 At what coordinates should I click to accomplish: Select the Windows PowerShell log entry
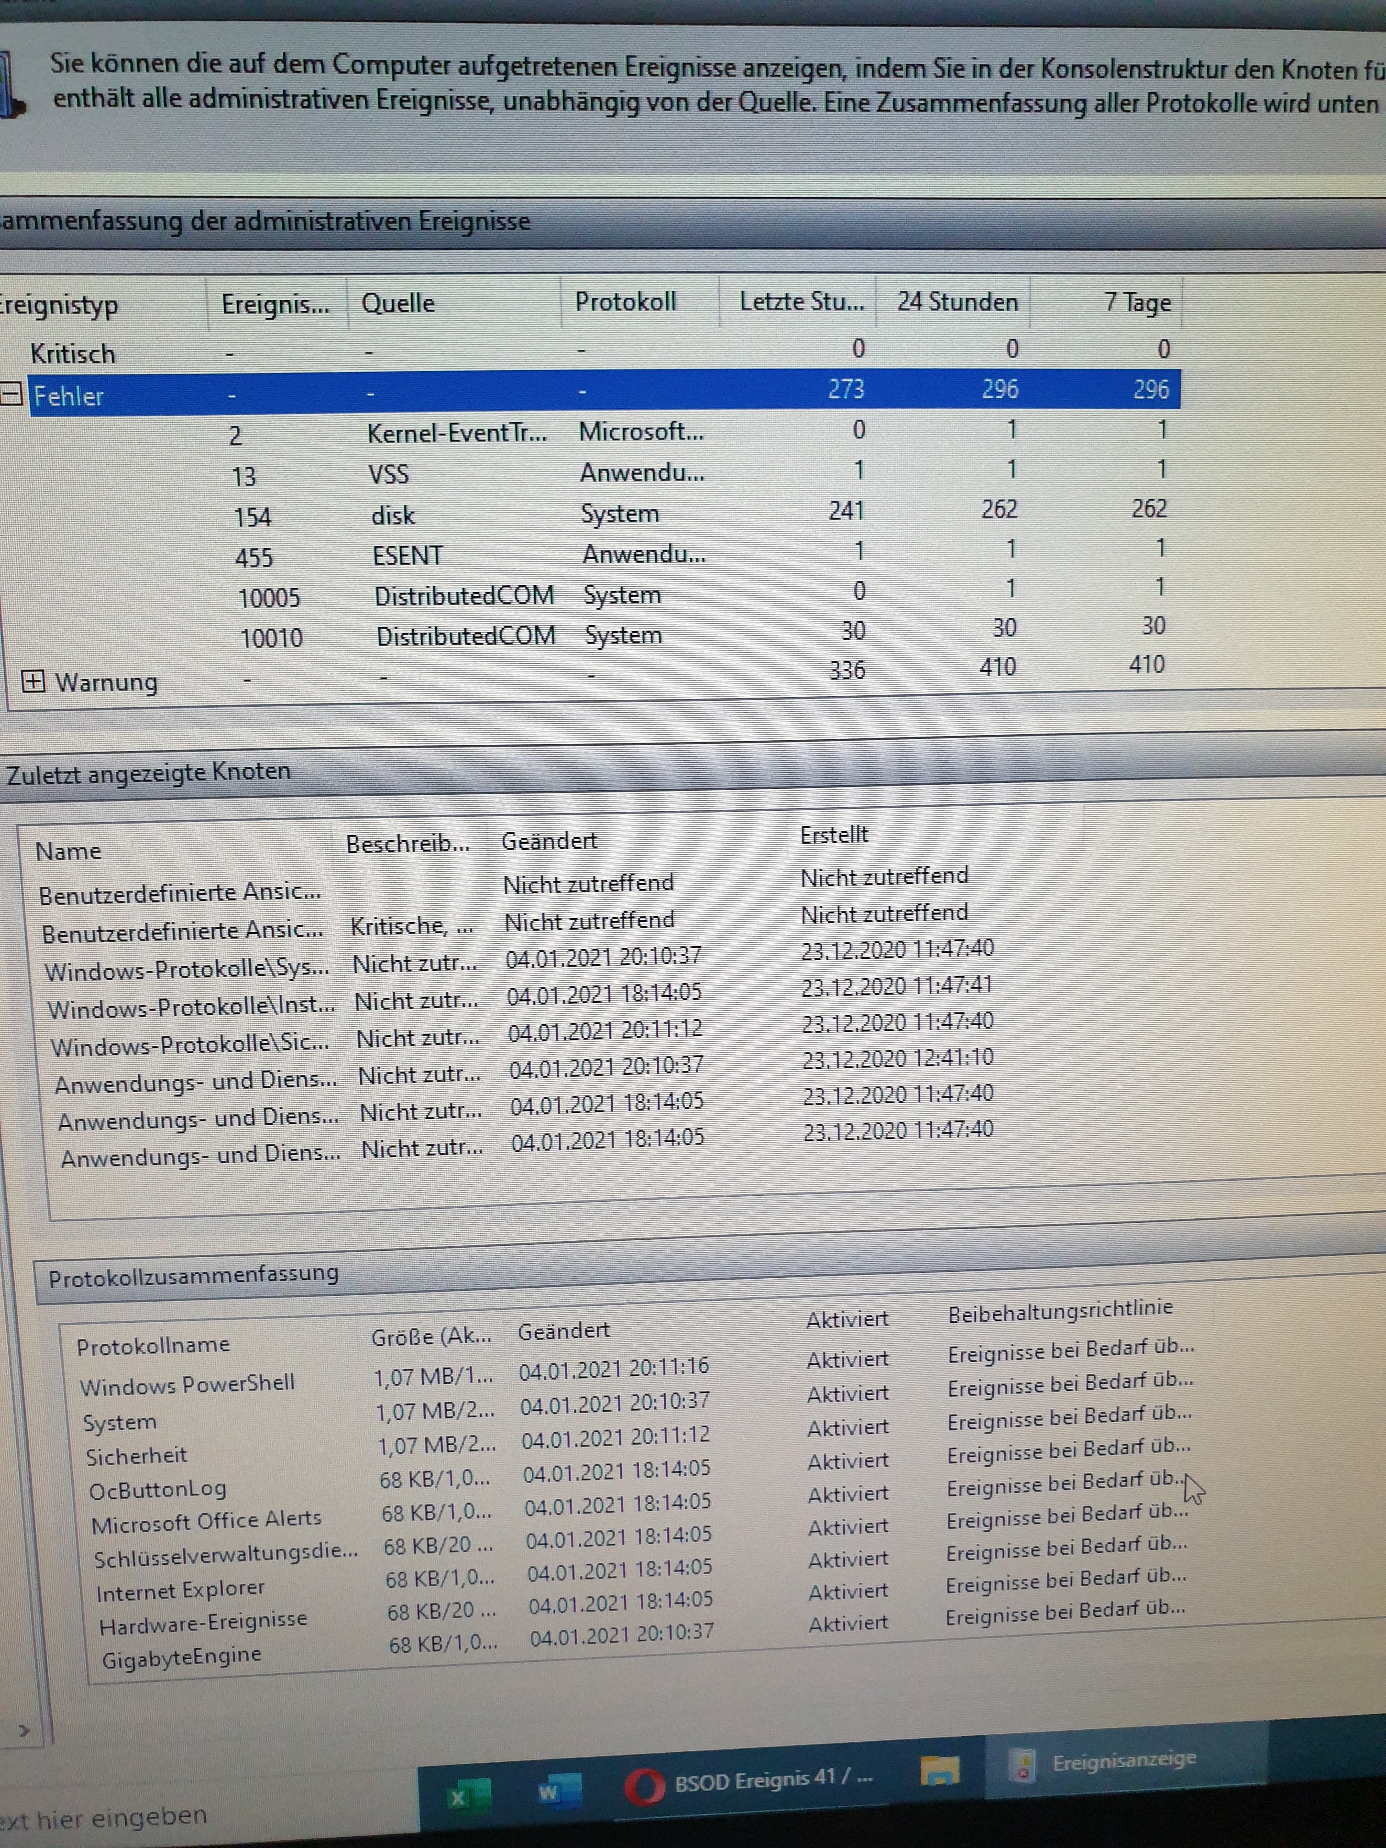click(x=187, y=1385)
